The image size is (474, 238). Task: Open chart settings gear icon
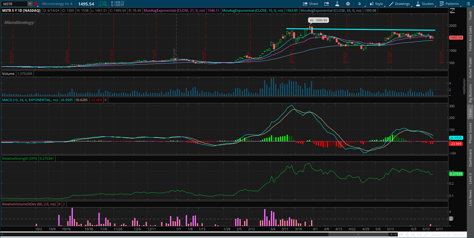pyautogui.click(x=348, y=4)
